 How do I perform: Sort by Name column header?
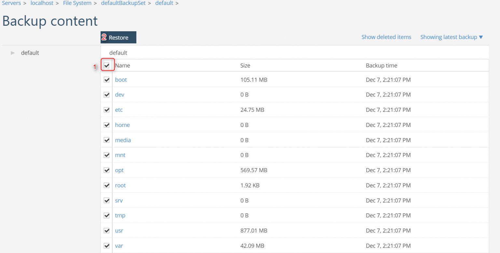click(122, 65)
